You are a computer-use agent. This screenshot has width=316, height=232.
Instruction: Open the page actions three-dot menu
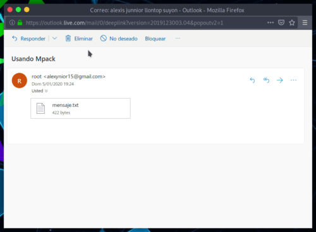(x=270, y=23)
